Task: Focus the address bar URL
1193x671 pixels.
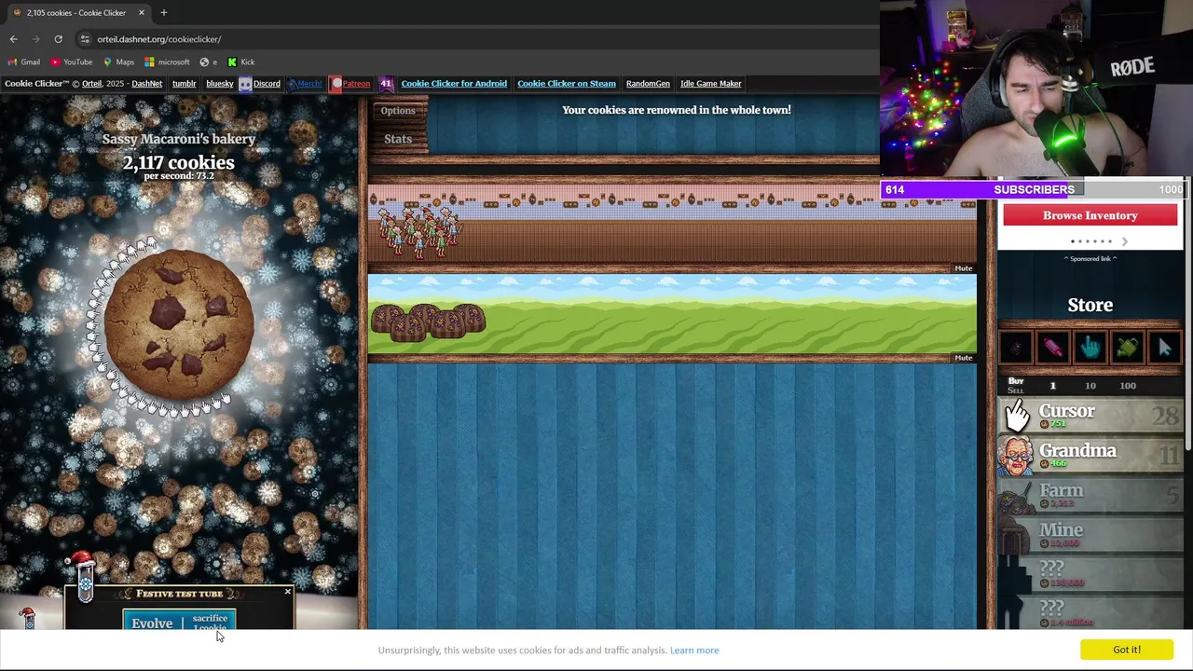Action: 158,39
